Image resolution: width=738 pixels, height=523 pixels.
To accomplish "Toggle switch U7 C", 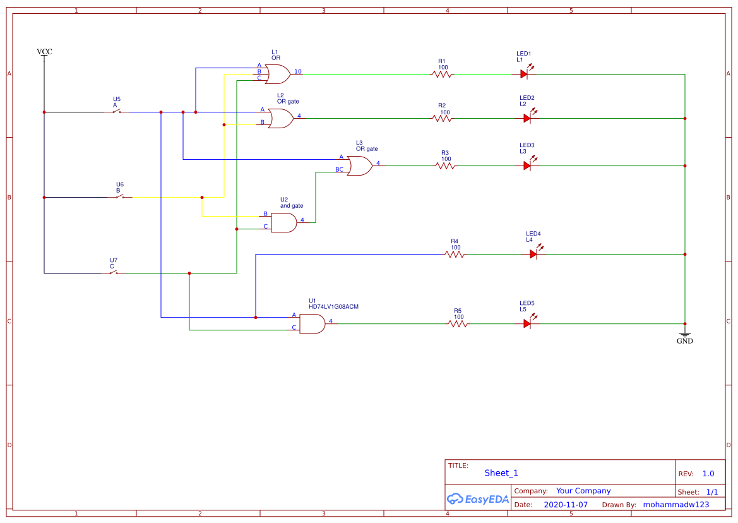I will tap(112, 272).
